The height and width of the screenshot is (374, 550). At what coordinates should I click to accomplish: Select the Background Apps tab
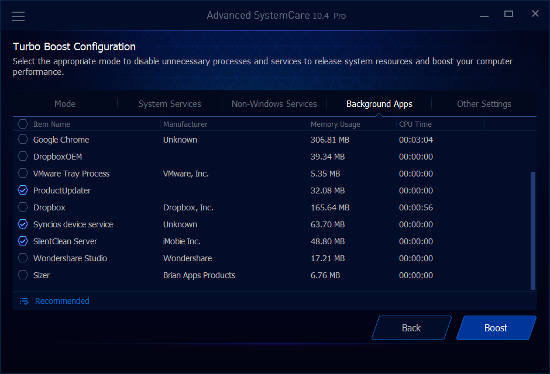(379, 104)
